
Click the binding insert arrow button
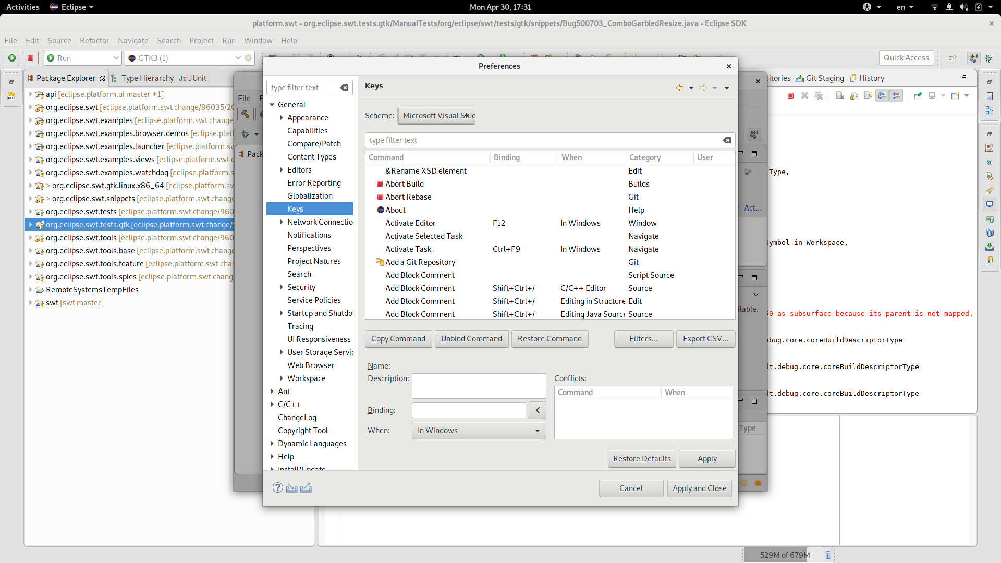(538, 410)
